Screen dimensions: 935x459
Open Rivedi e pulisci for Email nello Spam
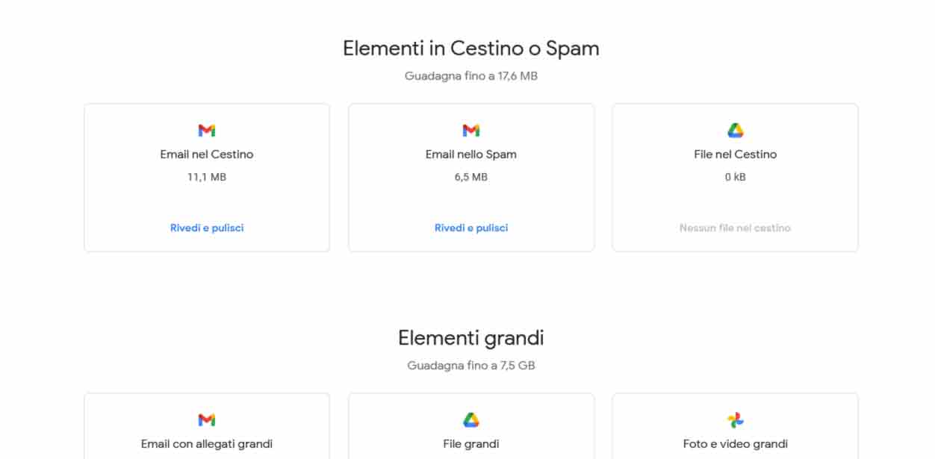tap(471, 228)
